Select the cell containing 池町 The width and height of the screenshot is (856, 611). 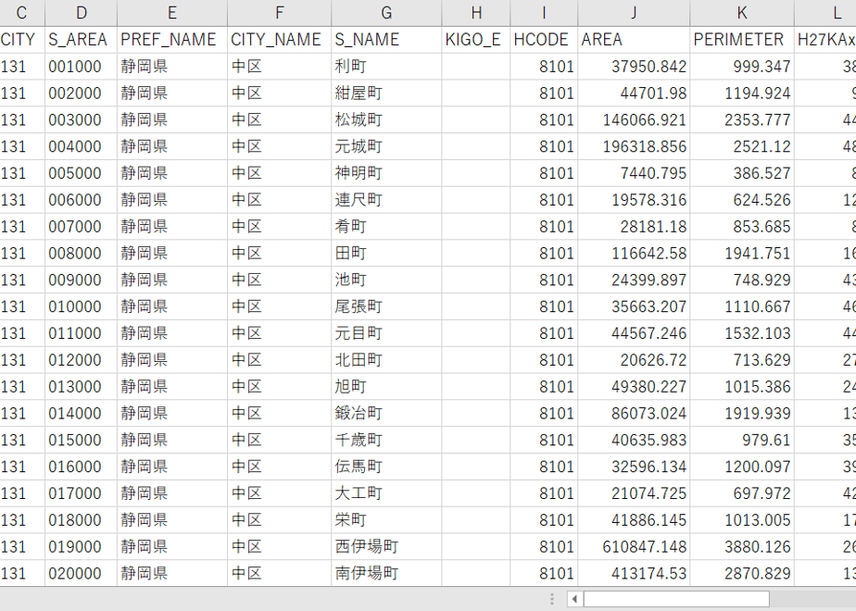(386, 280)
